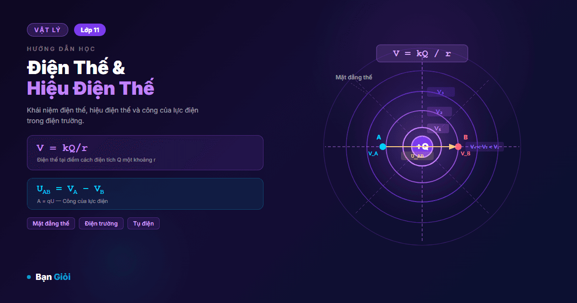Click the potential inequality label right of B
The width and height of the screenshot is (577, 303).
(485, 147)
